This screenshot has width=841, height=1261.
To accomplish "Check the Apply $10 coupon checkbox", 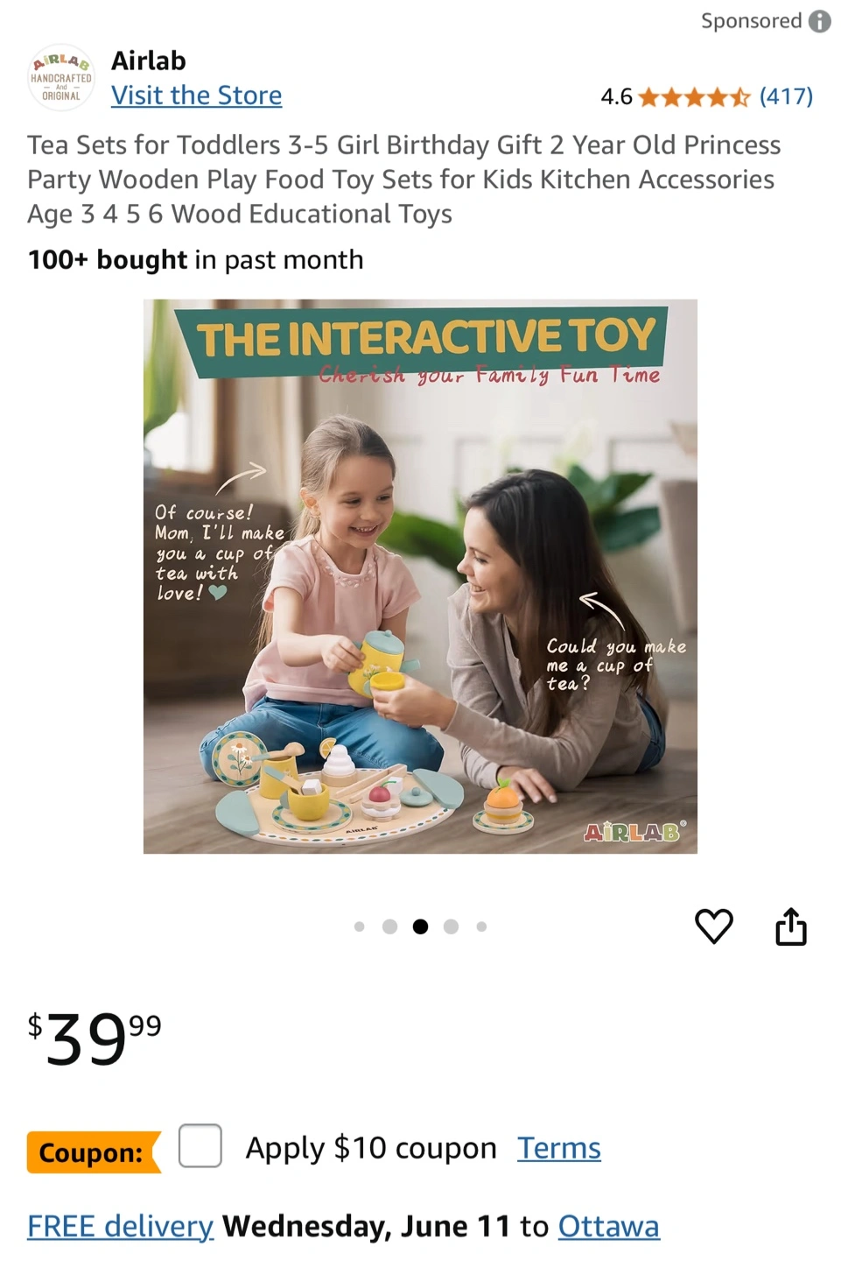I will [x=200, y=1146].
